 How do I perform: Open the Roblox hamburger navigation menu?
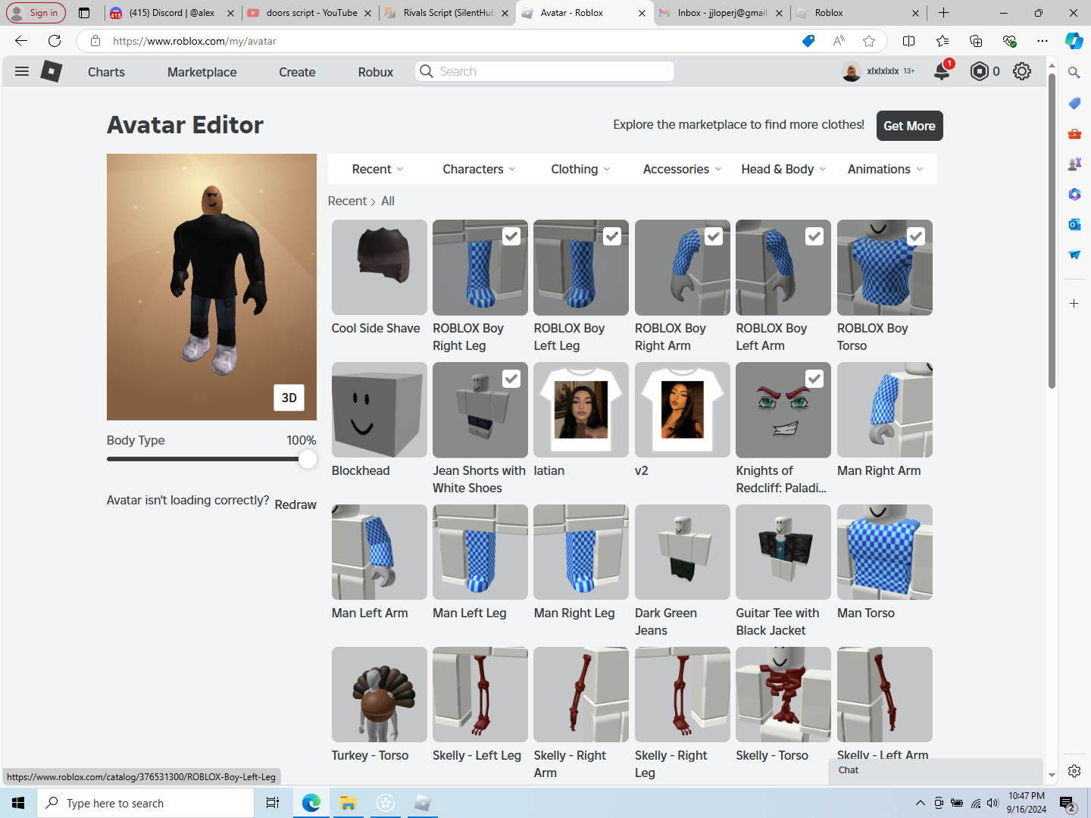pos(22,71)
